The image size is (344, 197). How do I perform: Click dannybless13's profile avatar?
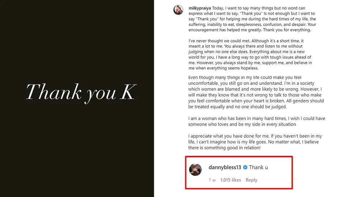[196, 169]
